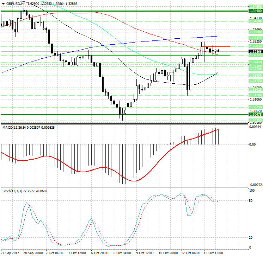The width and height of the screenshot is (263, 257).
Task: Click the 1.30750 price level label
Action: coord(256,107)
